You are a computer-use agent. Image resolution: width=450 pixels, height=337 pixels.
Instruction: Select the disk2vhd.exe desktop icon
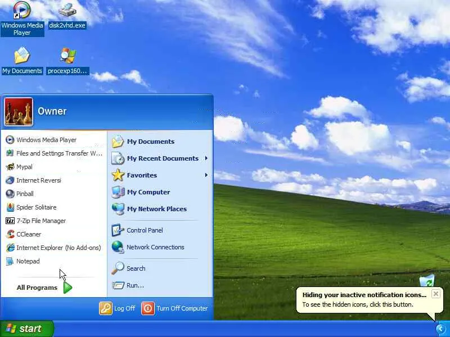67,10
